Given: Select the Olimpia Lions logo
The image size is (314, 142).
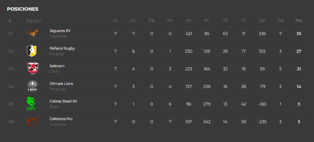Looking at the screenshot, I should click(x=32, y=86).
